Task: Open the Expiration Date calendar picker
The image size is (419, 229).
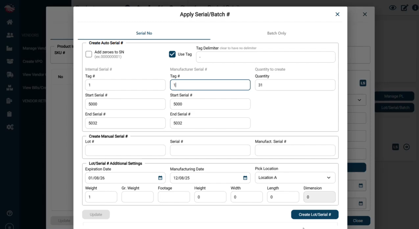Action: tap(160, 178)
